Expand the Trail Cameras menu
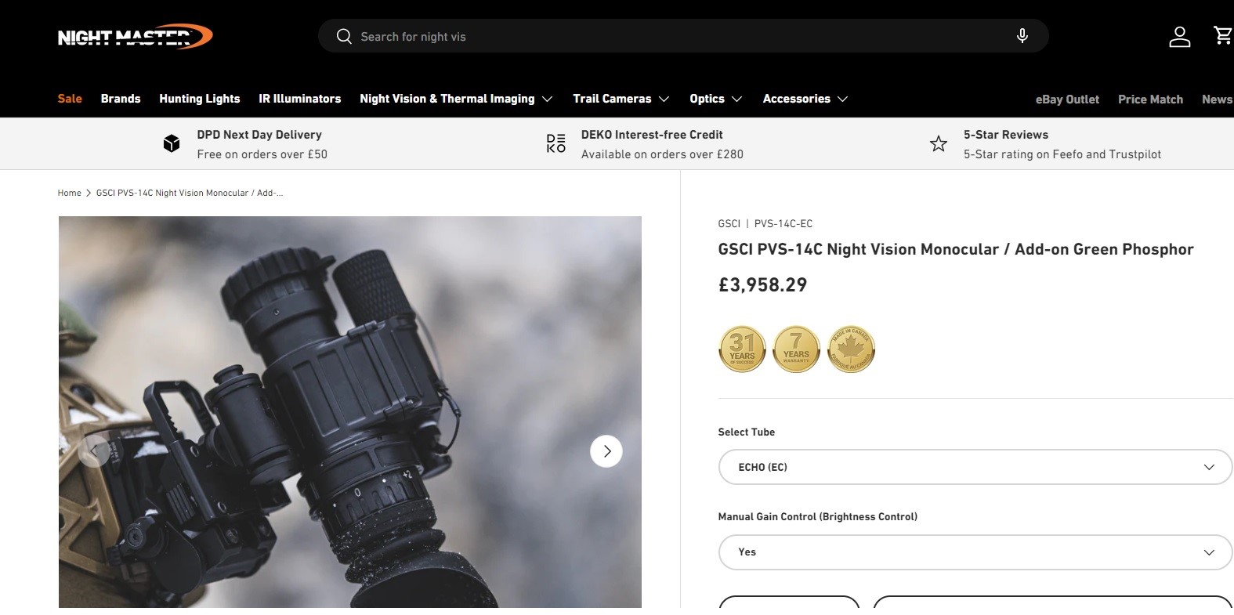 [621, 99]
